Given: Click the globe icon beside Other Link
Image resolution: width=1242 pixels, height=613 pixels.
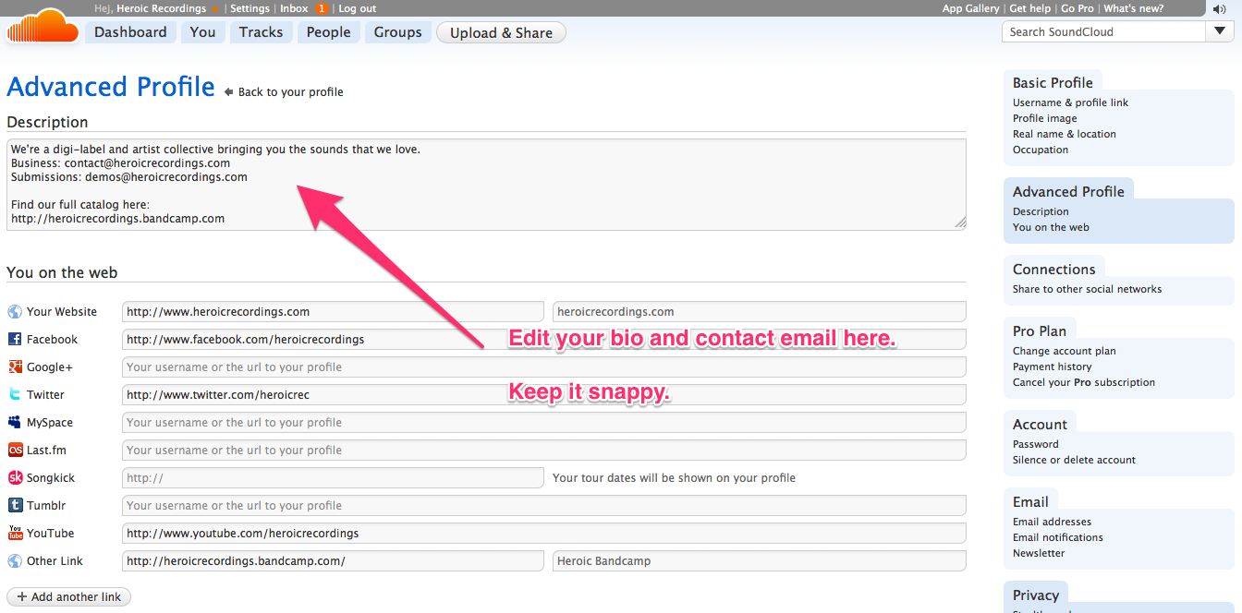Looking at the screenshot, I should pyautogui.click(x=15, y=561).
